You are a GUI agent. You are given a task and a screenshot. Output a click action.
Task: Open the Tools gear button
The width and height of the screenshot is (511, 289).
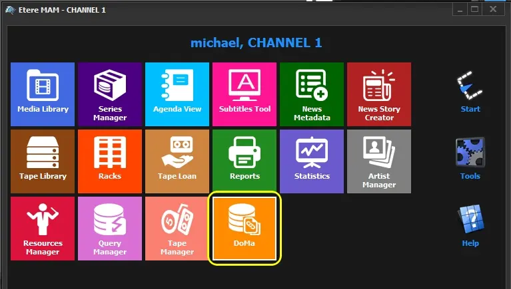470,159
